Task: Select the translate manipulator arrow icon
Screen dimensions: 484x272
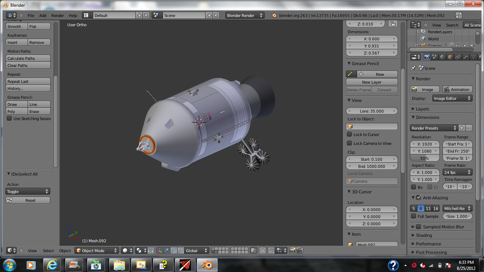Action: 167,250
